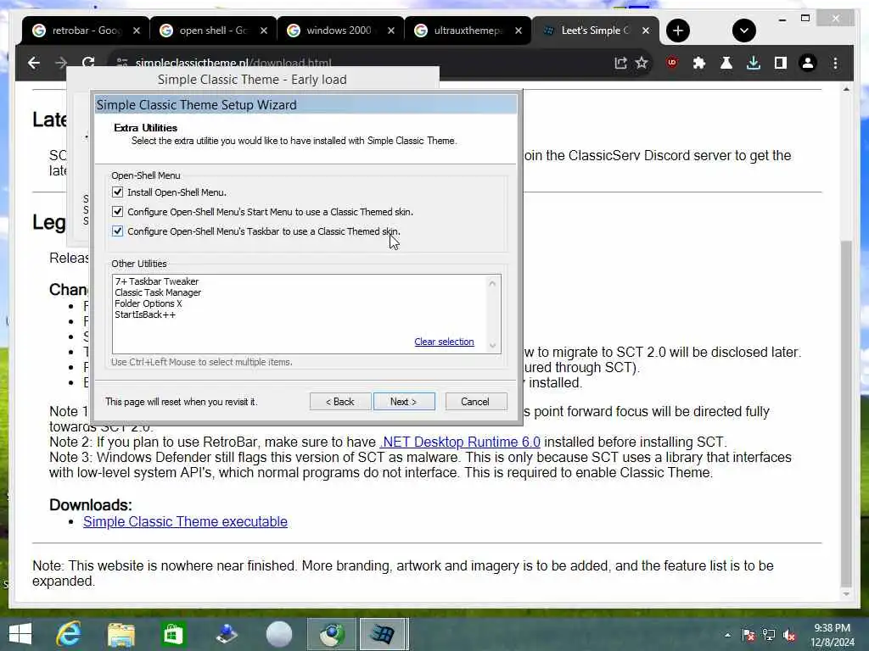
Task: Share this page icon in address bar
Action: [620, 63]
